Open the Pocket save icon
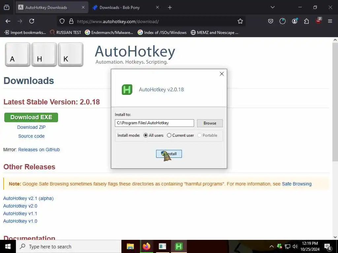Image resolution: width=338 pixels, height=253 pixels. (271, 21)
